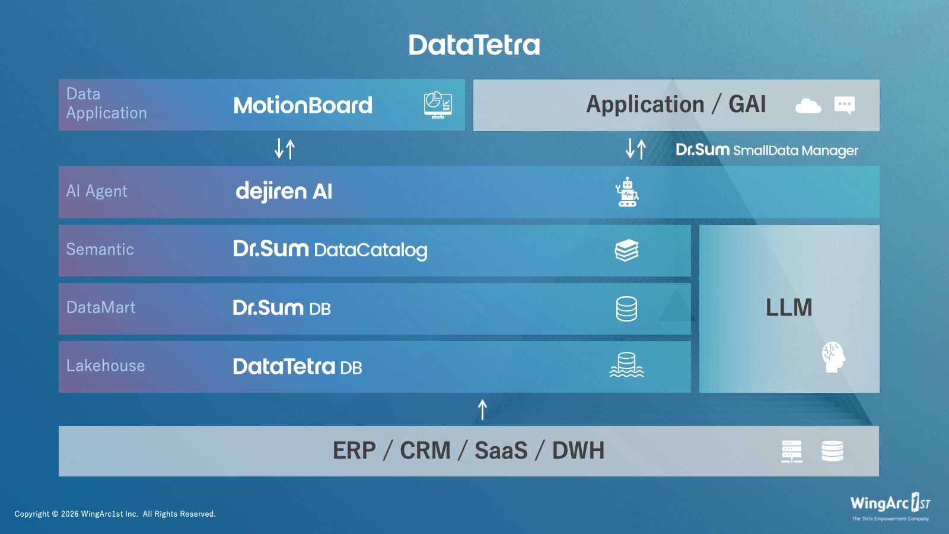Click the Application / GAI label
This screenshot has height=534, width=949.
[676, 104]
